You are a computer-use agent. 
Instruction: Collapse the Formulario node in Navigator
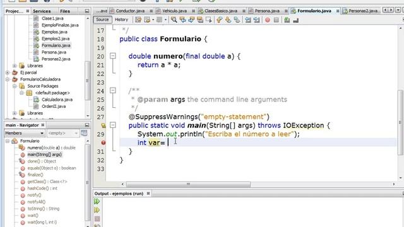coord(8,141)
